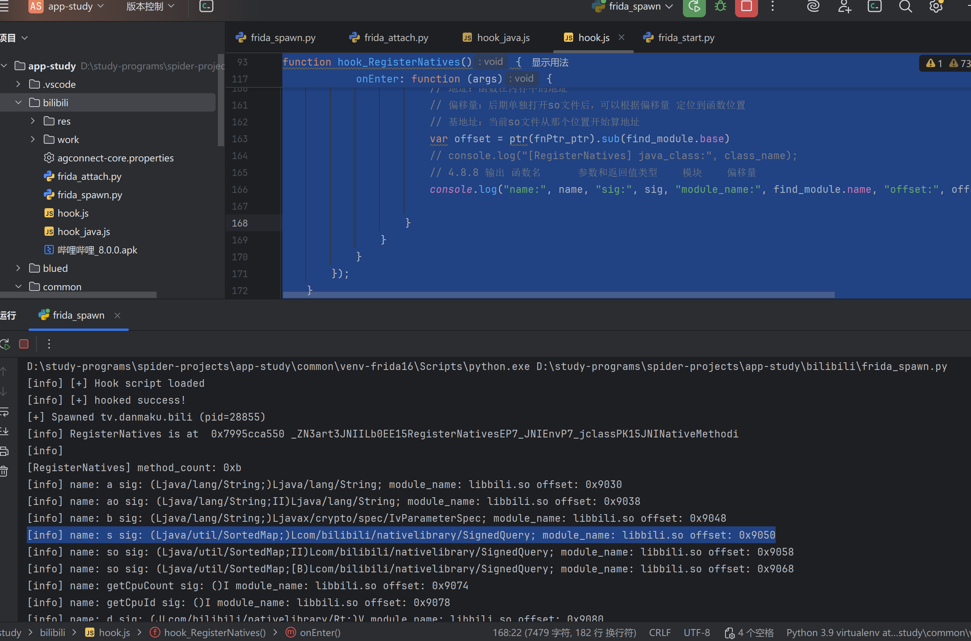Open the Code With Me add-user icon
The height and width of the screenshot is (641, 971).
tap(844, 6)
